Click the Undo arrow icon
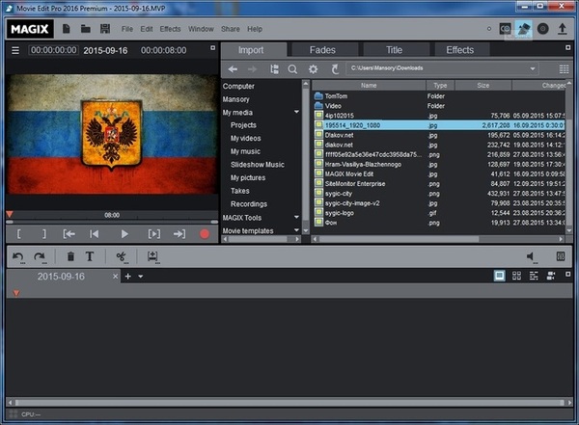 18,256
